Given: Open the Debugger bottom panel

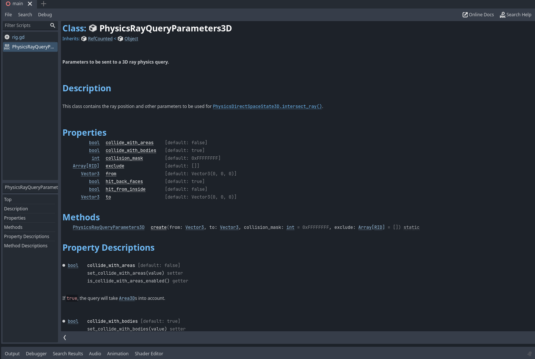Looking at the screenshot, I should [x=36, y=354].
